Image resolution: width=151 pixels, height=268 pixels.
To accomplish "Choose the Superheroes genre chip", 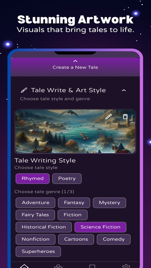I will coord(38,252).
